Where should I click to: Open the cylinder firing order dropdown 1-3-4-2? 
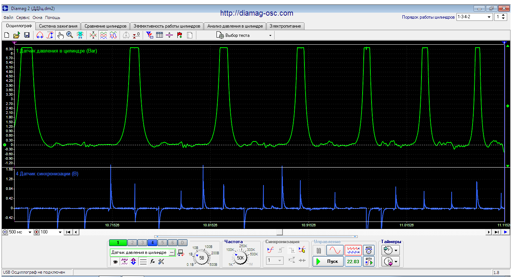(474, 17)
